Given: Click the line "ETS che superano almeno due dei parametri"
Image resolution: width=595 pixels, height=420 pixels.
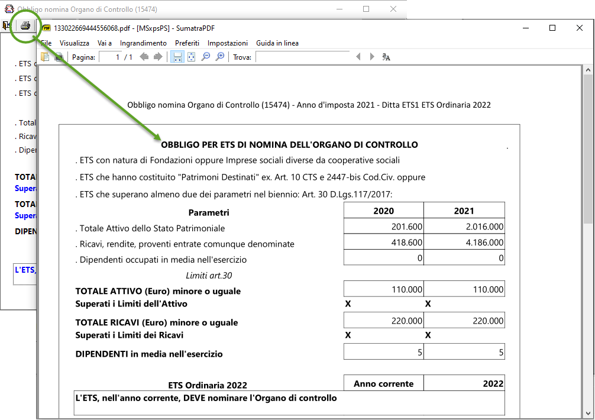Looking at the screenshot, I should pyautogui.click(x=234, y=195).
